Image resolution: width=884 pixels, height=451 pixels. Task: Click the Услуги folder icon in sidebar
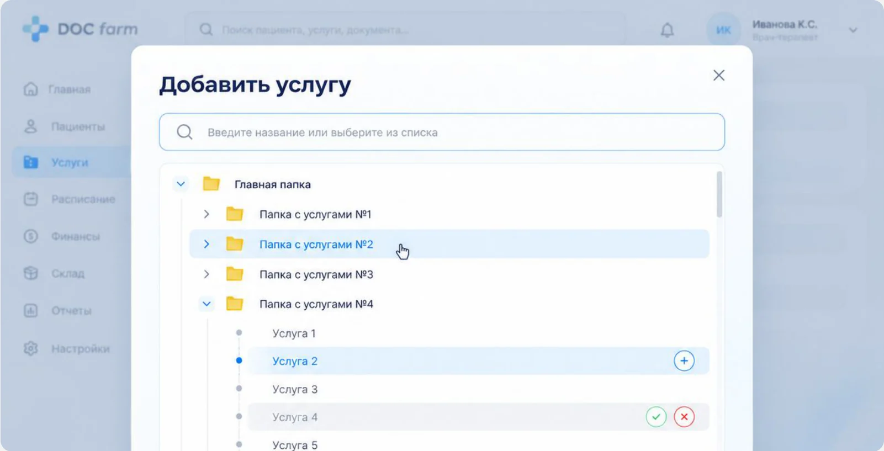(x=31, y=162)
